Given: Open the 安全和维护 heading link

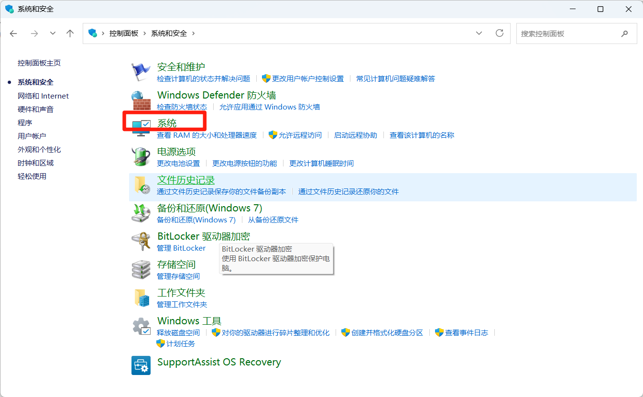Looking at the screenshot, I should pyautogui.click(x=181, y=67).
